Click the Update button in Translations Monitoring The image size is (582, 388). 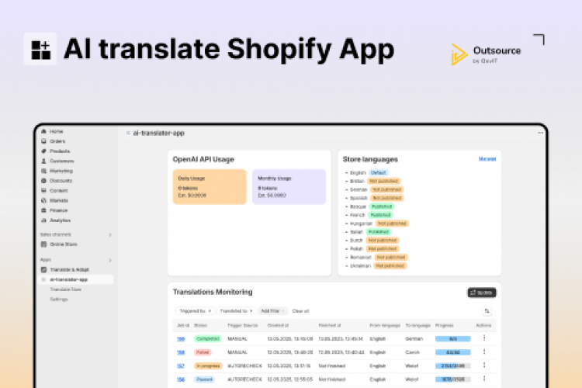coord(482,293)
